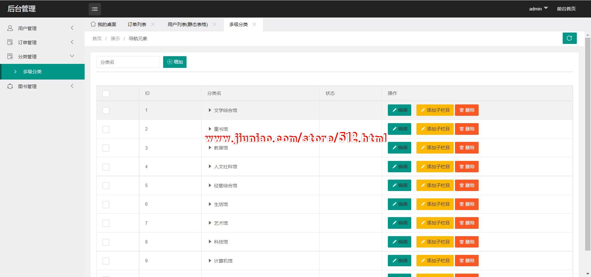This screenshot has width=591, height=277.
Task: Check the select-all checkbox in table header
Action: [x=106, y=93]
